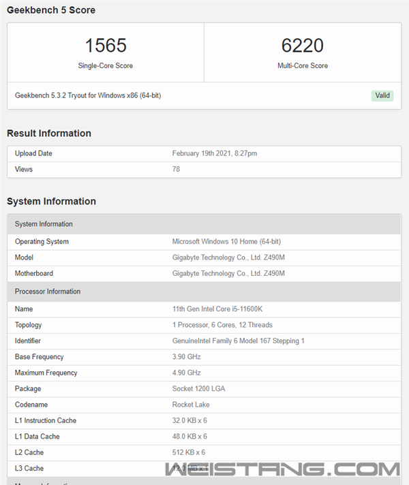Click the Processor Information table header row
The width and height of the screenshot is (409, 485).
204,292
